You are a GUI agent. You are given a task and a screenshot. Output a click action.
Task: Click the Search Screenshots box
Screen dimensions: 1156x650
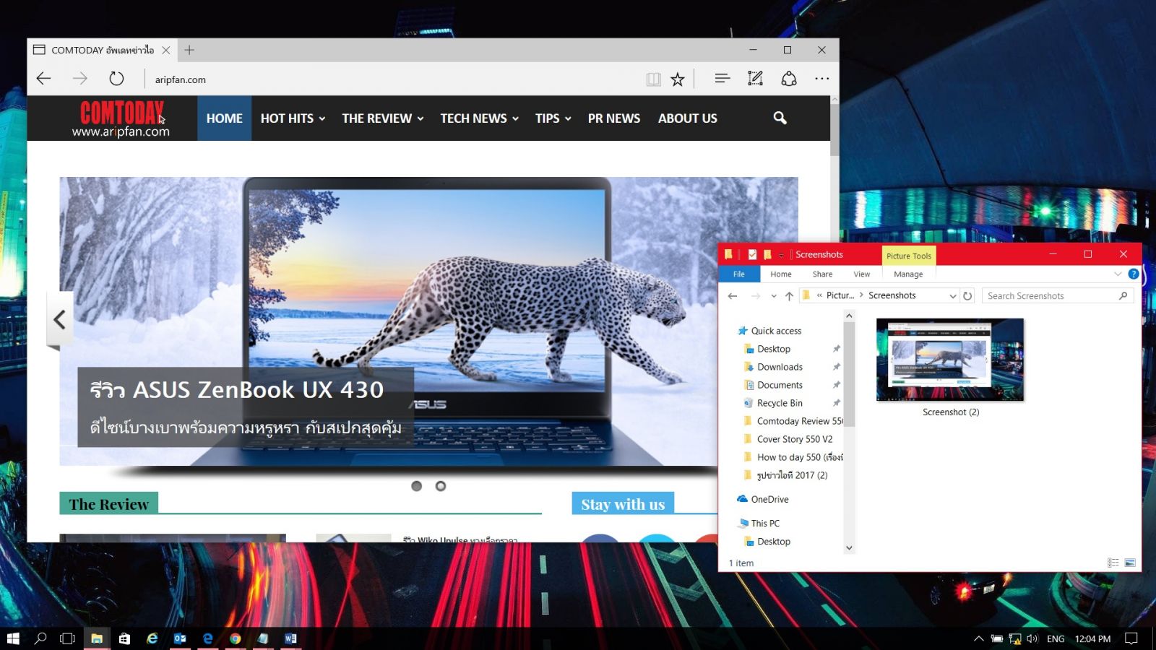point(1058,295)
